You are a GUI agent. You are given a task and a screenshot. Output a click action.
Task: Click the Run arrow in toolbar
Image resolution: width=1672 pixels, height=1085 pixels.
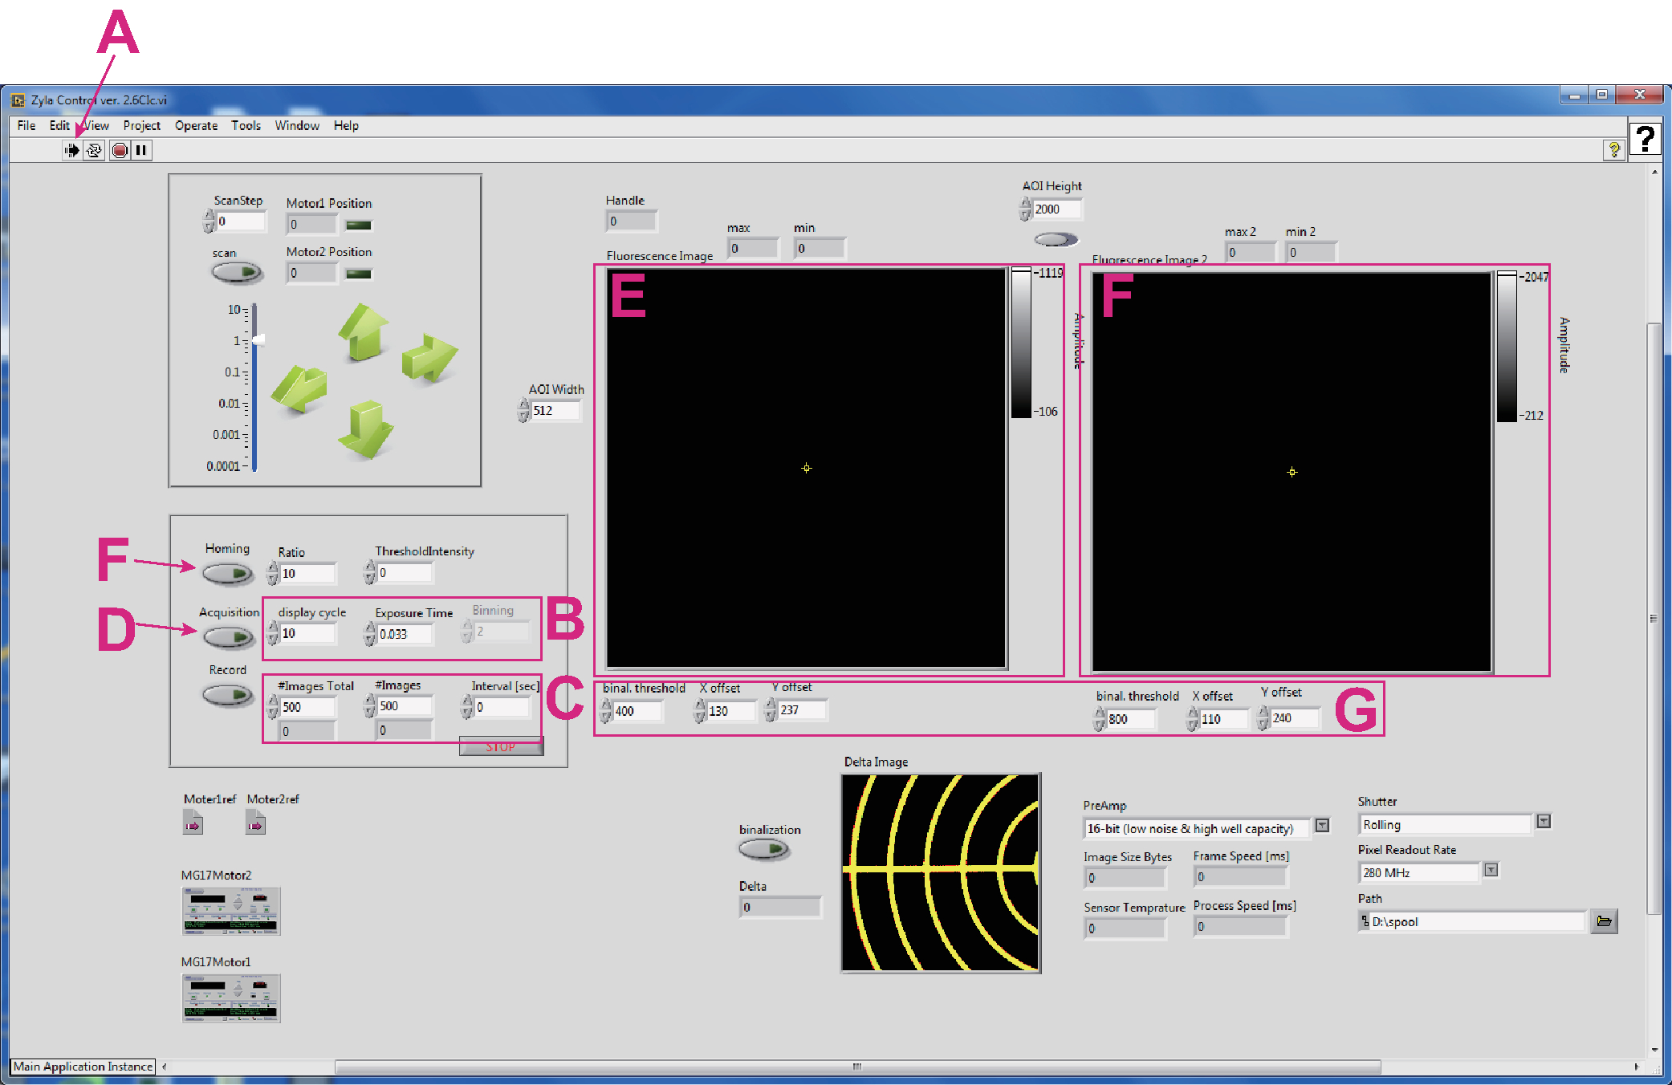pyautogui.click(x=72, y=150)
